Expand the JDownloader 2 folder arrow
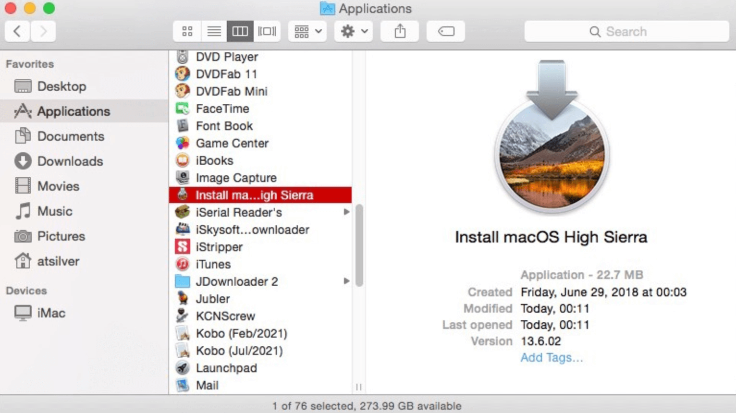 click(346, 281)
